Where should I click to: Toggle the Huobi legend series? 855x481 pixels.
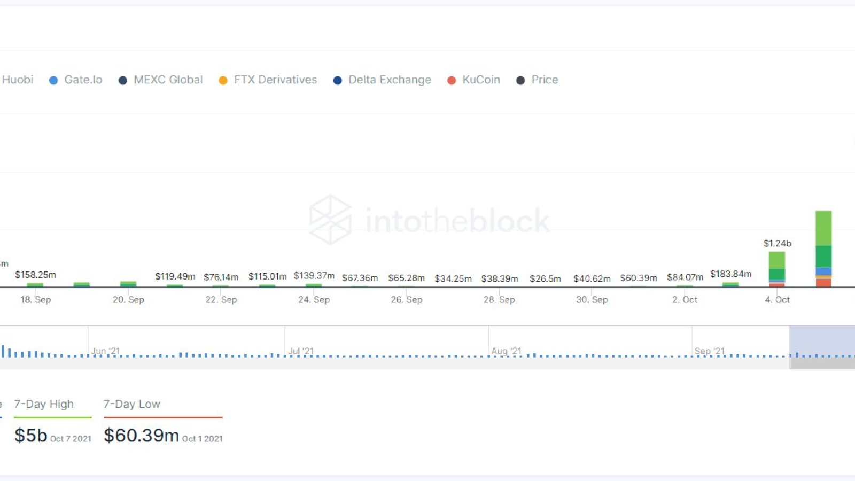[x=17, y=80]
